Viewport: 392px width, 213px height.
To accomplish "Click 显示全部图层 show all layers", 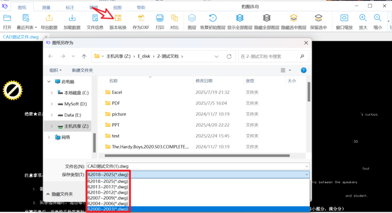I will click(240, 18).
